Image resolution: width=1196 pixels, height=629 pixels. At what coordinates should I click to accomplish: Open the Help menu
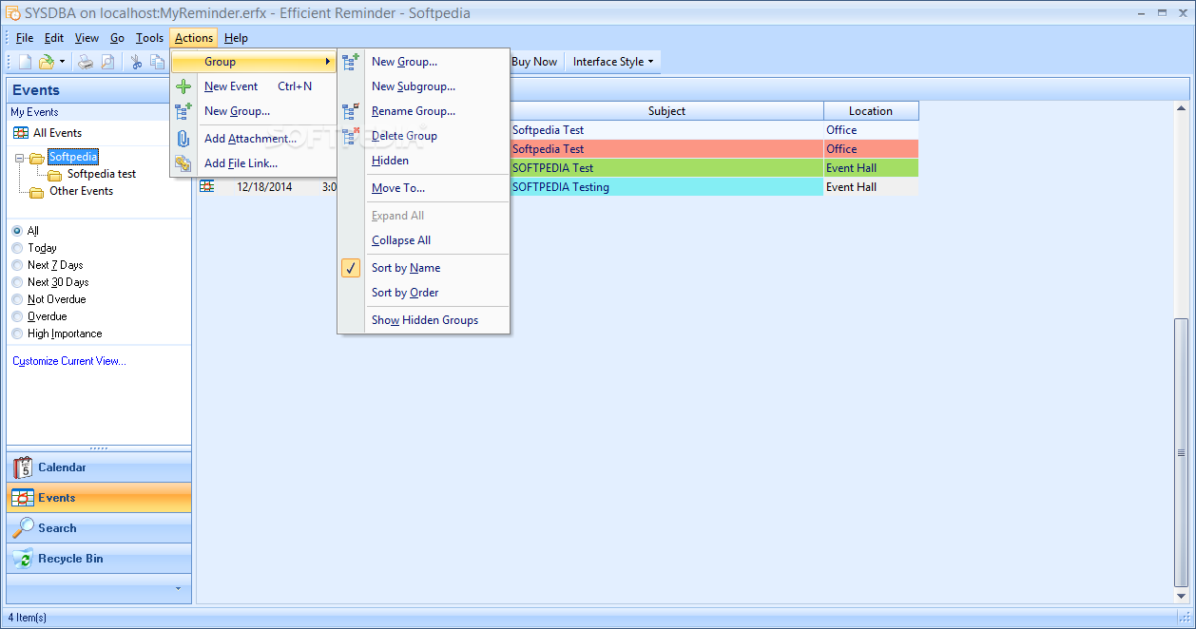[236, 38]
